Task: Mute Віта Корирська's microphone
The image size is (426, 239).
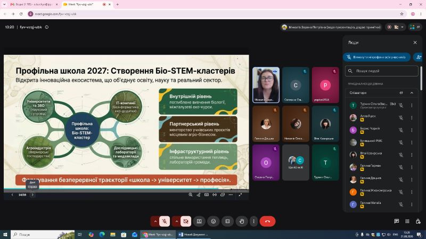Action: tap(401, 155)
